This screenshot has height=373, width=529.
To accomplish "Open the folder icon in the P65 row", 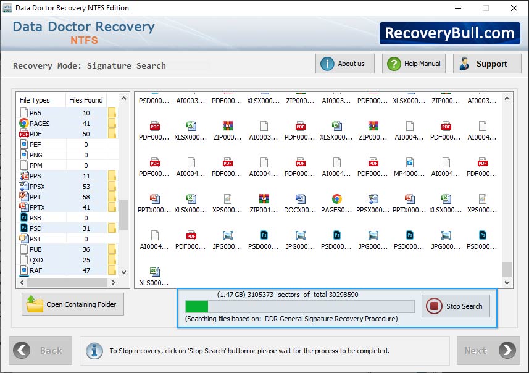I will (x=112, y=113).
